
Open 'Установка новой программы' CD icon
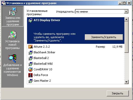[12, 35]
